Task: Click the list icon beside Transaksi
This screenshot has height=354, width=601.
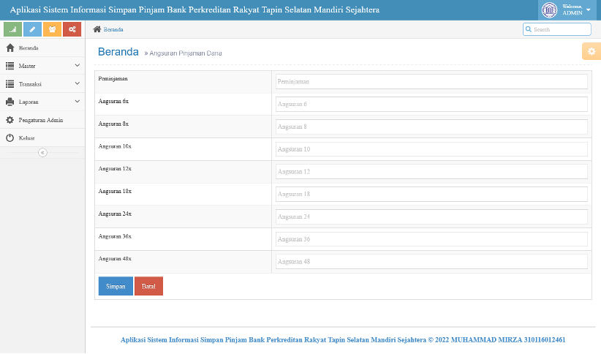Action: [x=10, y=84]
